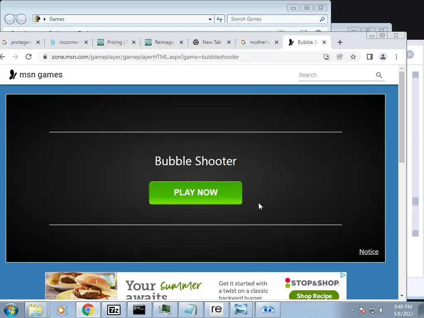Open the Reimage 're' taskbar icon
Viewport: 424px width, 318px height.
pyautogui.click(x=216, y=310)
